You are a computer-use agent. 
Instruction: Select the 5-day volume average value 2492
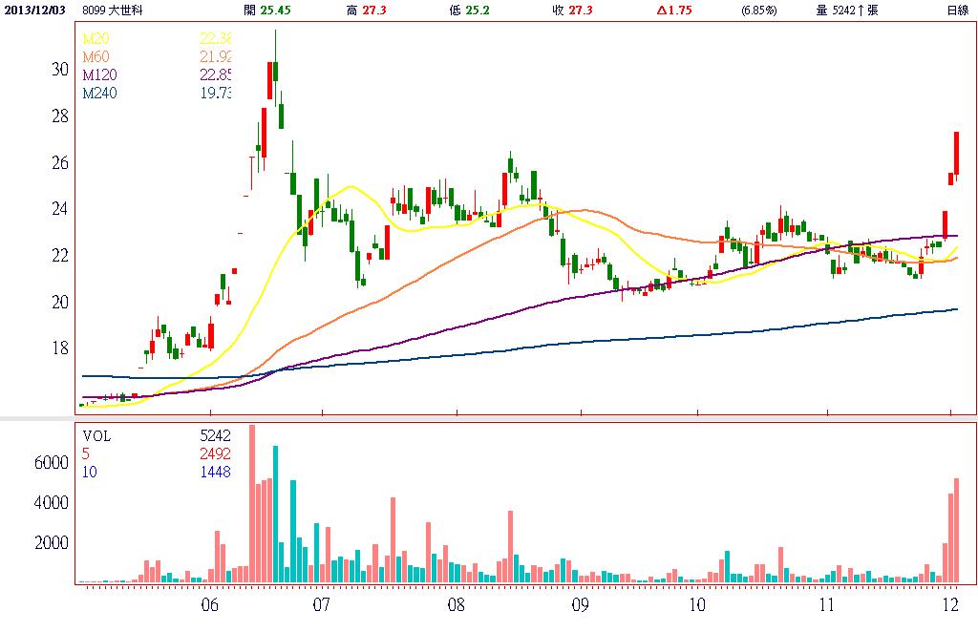tap(215, 453)
